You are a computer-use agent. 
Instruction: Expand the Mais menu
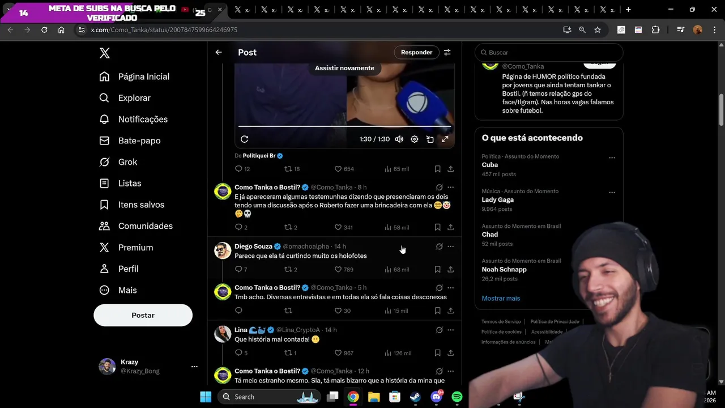point(118,290)
